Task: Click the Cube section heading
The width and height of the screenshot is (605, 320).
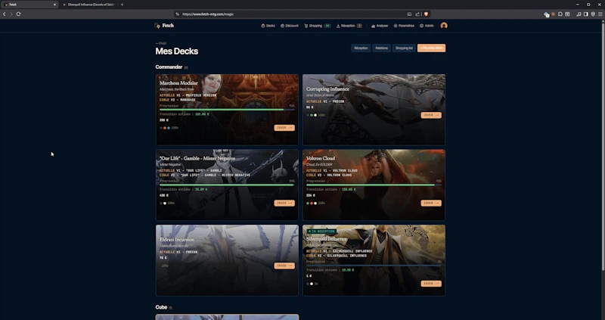Action: click(x=161, y=307)
